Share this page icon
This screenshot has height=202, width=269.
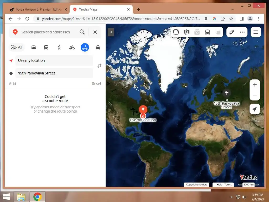[223, 19]
